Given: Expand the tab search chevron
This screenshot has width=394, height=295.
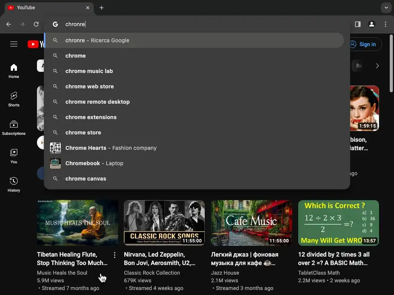Looking at the screenshot, I should click(386, 8).
